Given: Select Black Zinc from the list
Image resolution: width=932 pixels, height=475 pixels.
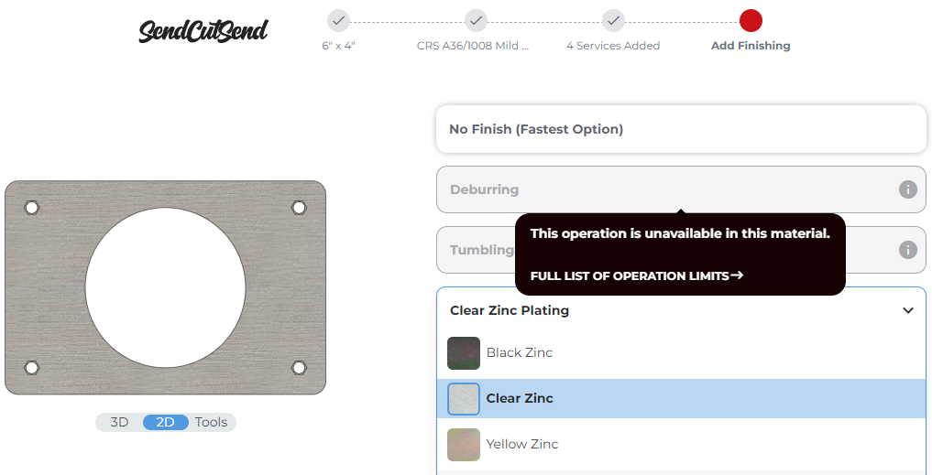Looking at the screenshot, I should (x=519, y=352).
